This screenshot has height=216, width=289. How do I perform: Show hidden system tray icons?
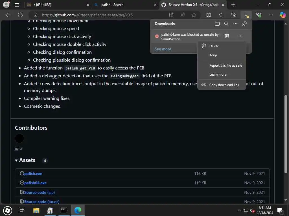click(239, 210)
